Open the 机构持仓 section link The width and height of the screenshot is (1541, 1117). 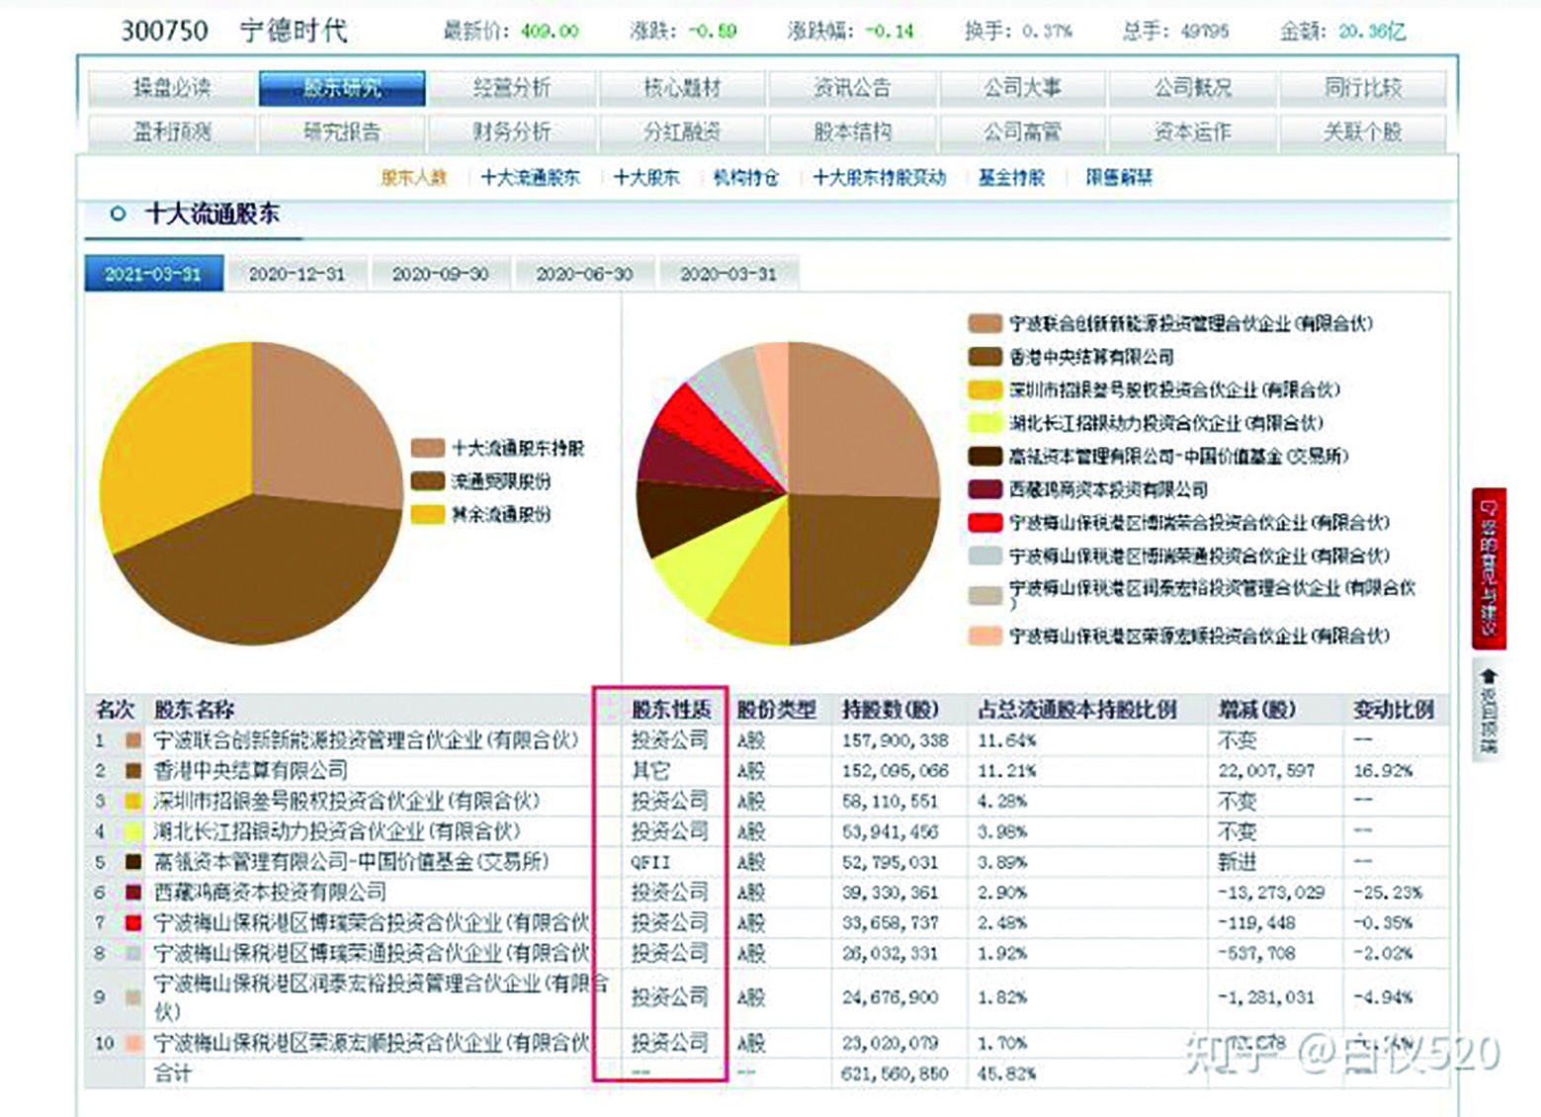point(743,178)
